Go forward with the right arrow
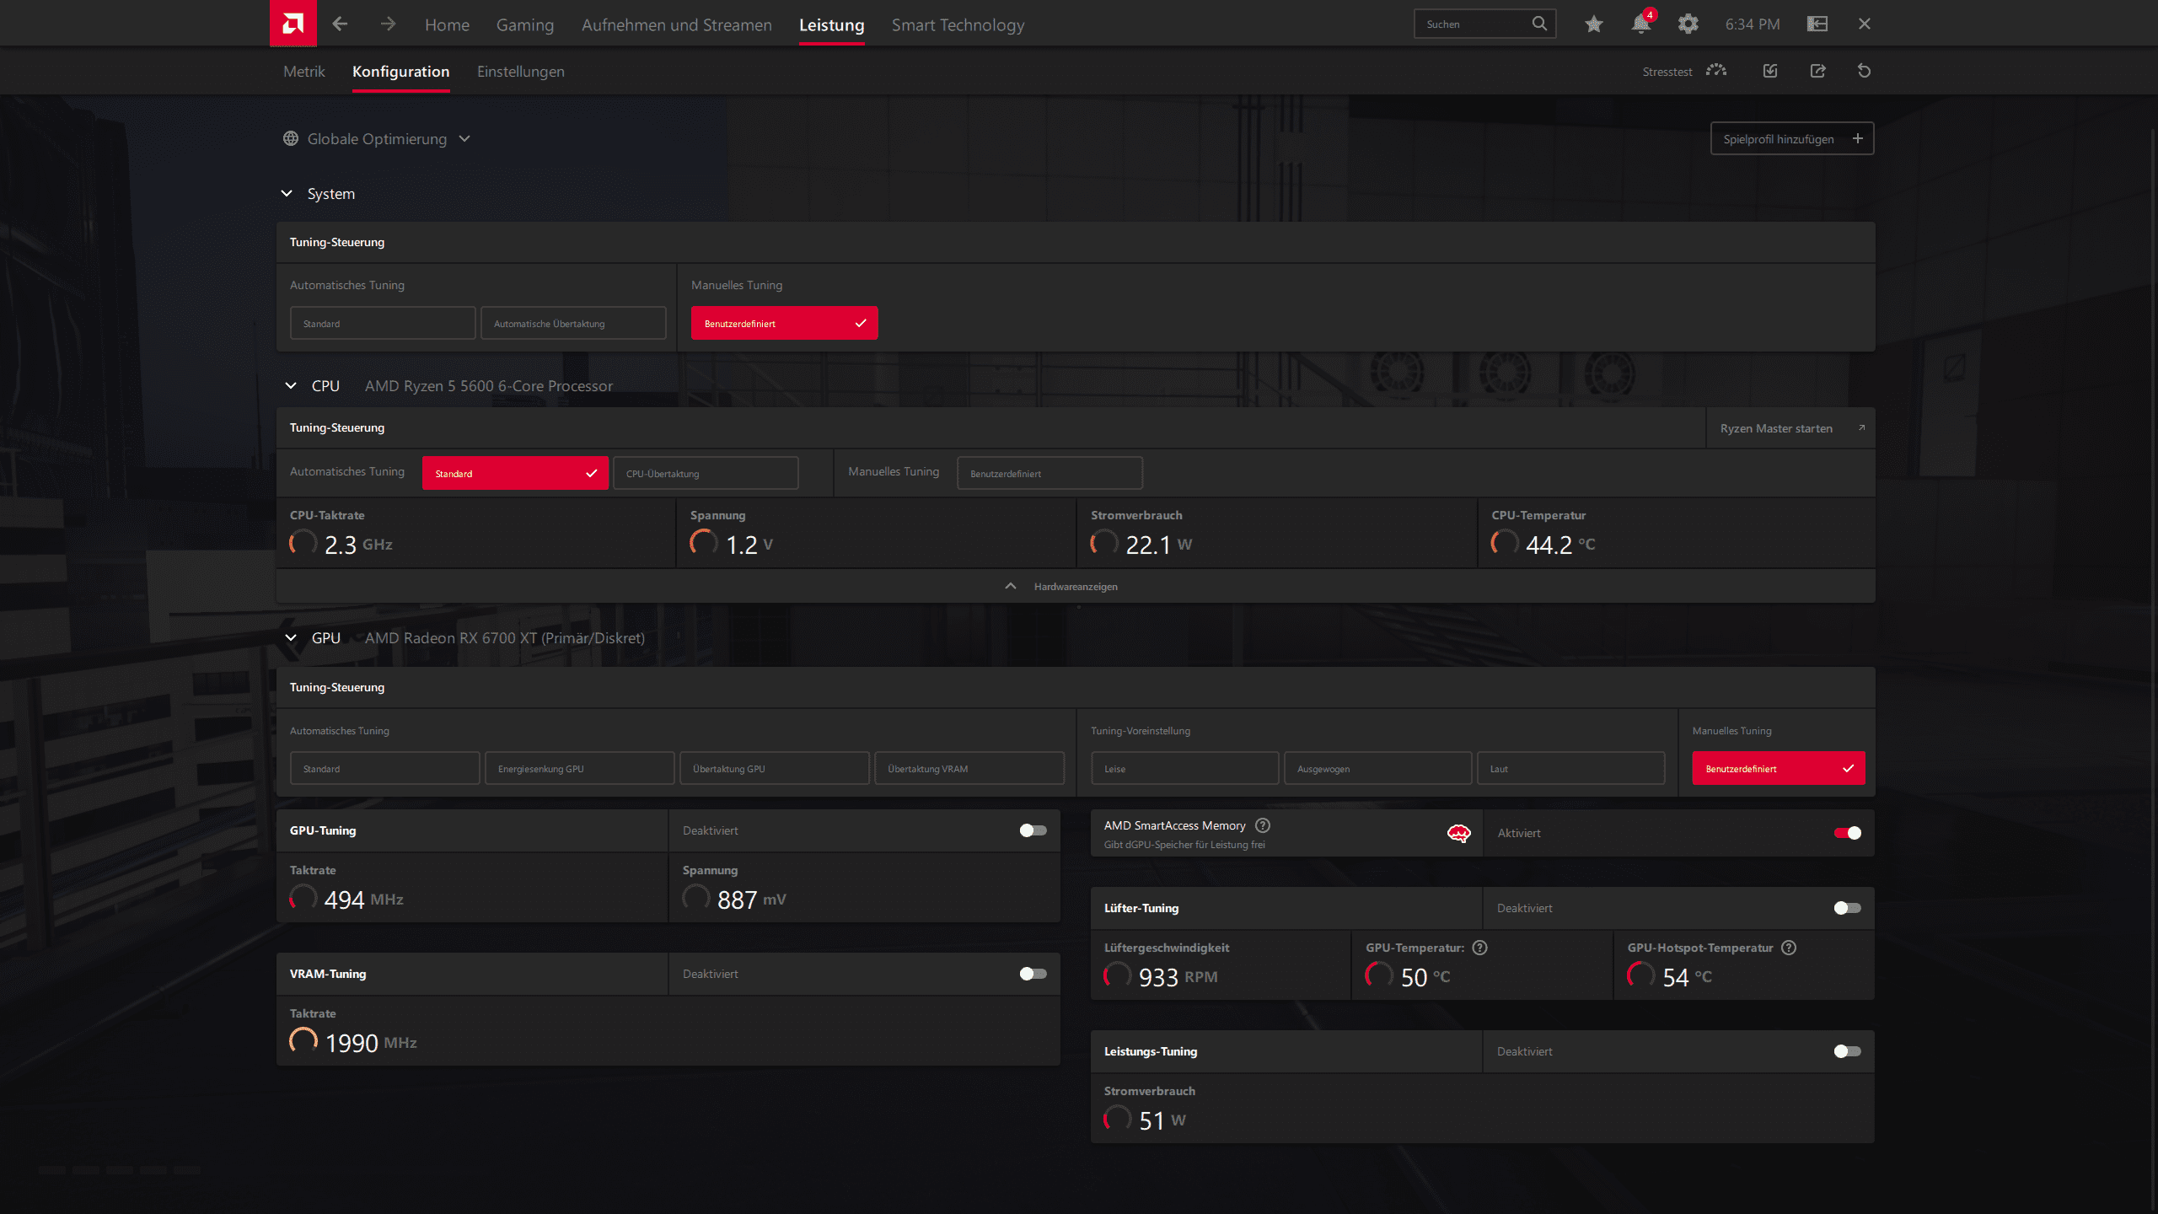The width and height of the screenshot is (2158, 1214). [x=388, y=24]
